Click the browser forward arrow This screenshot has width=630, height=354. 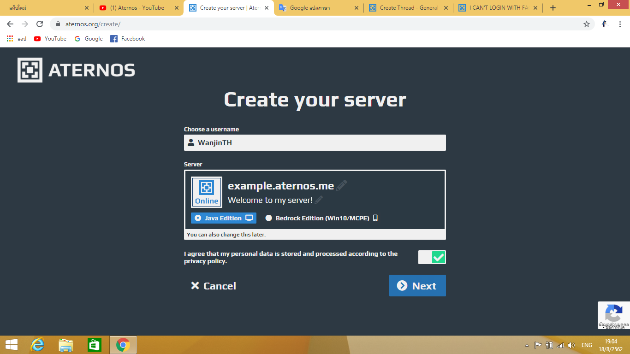tap(25, 24)
